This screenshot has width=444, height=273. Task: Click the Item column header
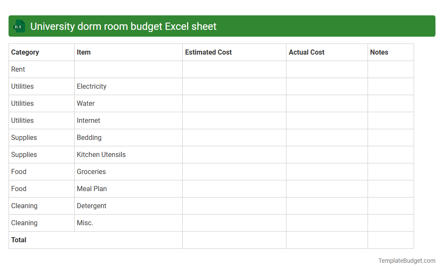coord(84,52)
